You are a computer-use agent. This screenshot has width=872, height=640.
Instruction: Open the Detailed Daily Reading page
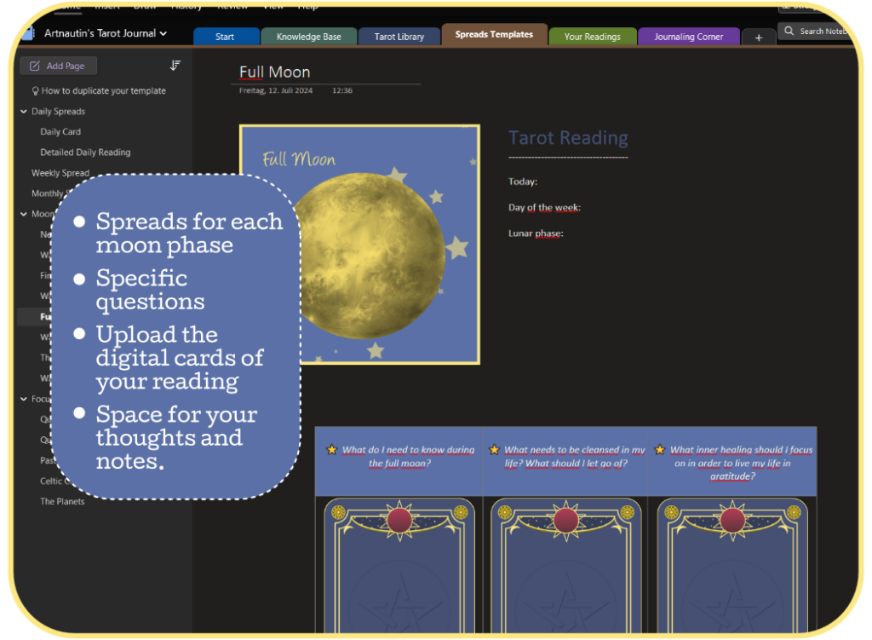[85, 153]
